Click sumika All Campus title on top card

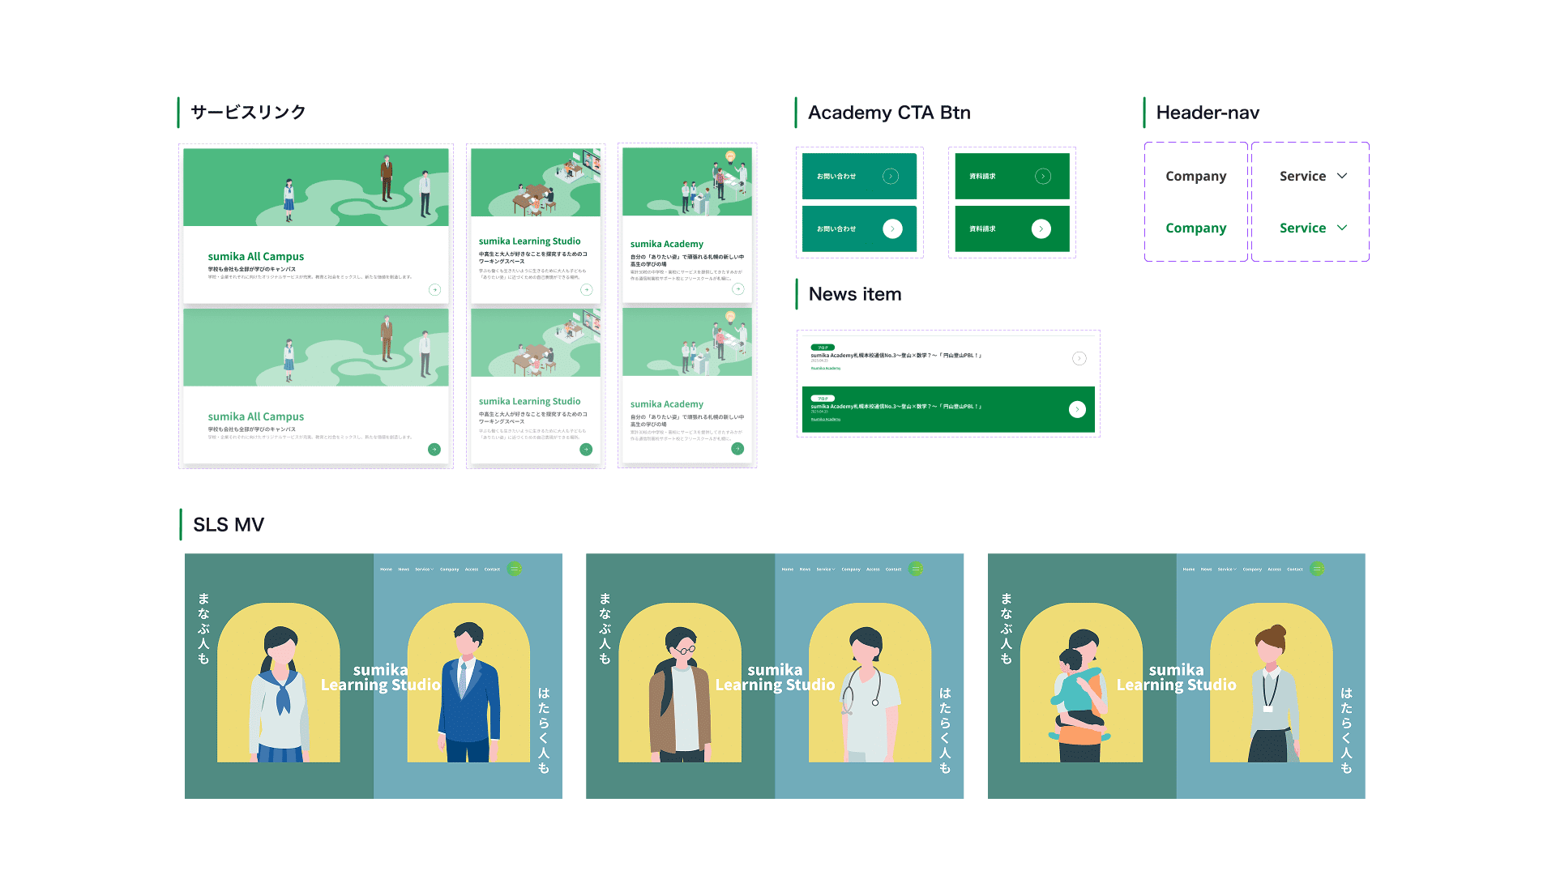click(256, 256)
